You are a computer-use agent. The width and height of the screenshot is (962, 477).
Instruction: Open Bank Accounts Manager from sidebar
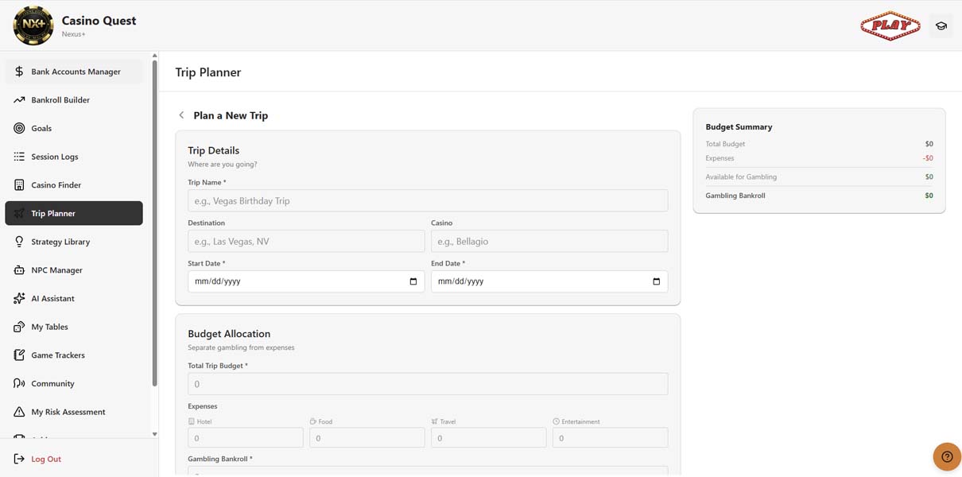(75, 72)
